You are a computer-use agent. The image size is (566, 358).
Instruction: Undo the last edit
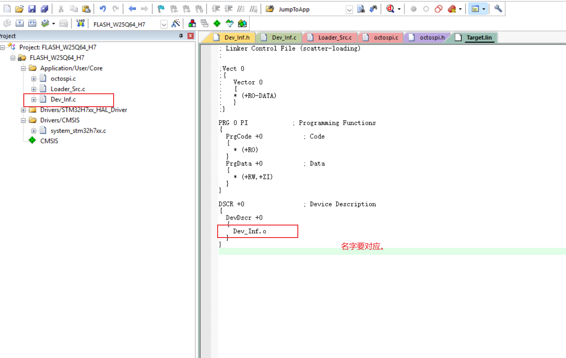point(103,9)
